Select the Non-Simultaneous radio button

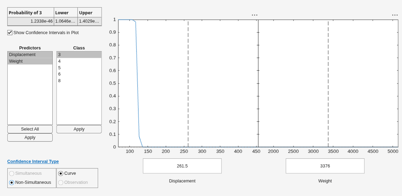click(12, 182)
